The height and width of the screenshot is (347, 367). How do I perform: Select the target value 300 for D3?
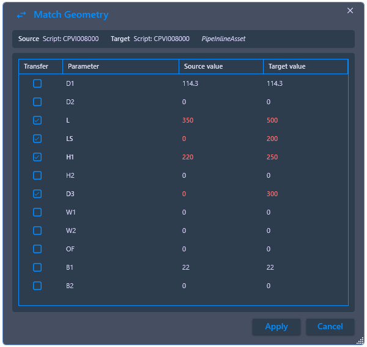(x=272, y=194)
